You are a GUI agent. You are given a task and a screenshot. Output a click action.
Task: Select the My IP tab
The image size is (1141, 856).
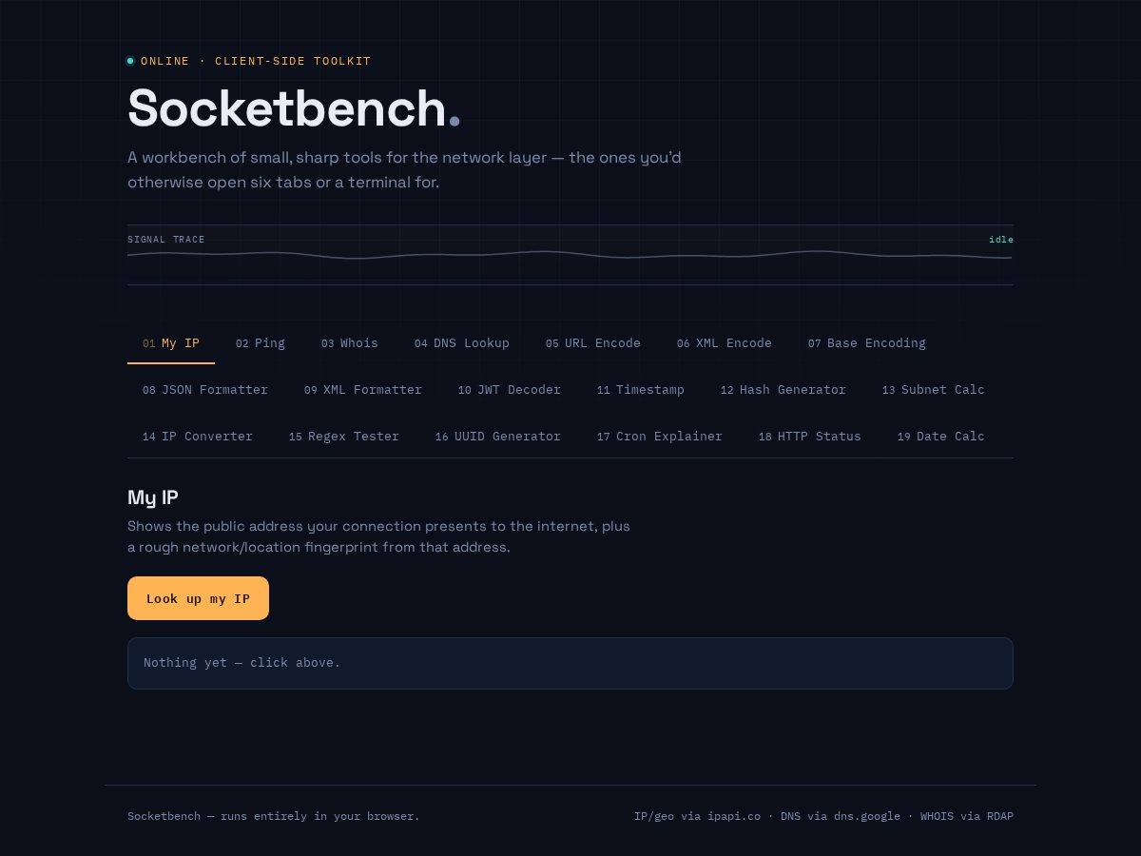tap(171, 343)
